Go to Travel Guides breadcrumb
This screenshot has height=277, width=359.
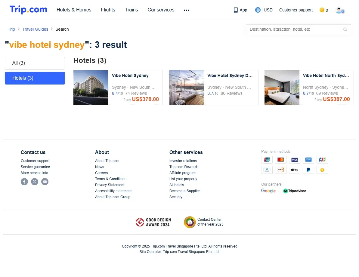click(x=35, y=29)
